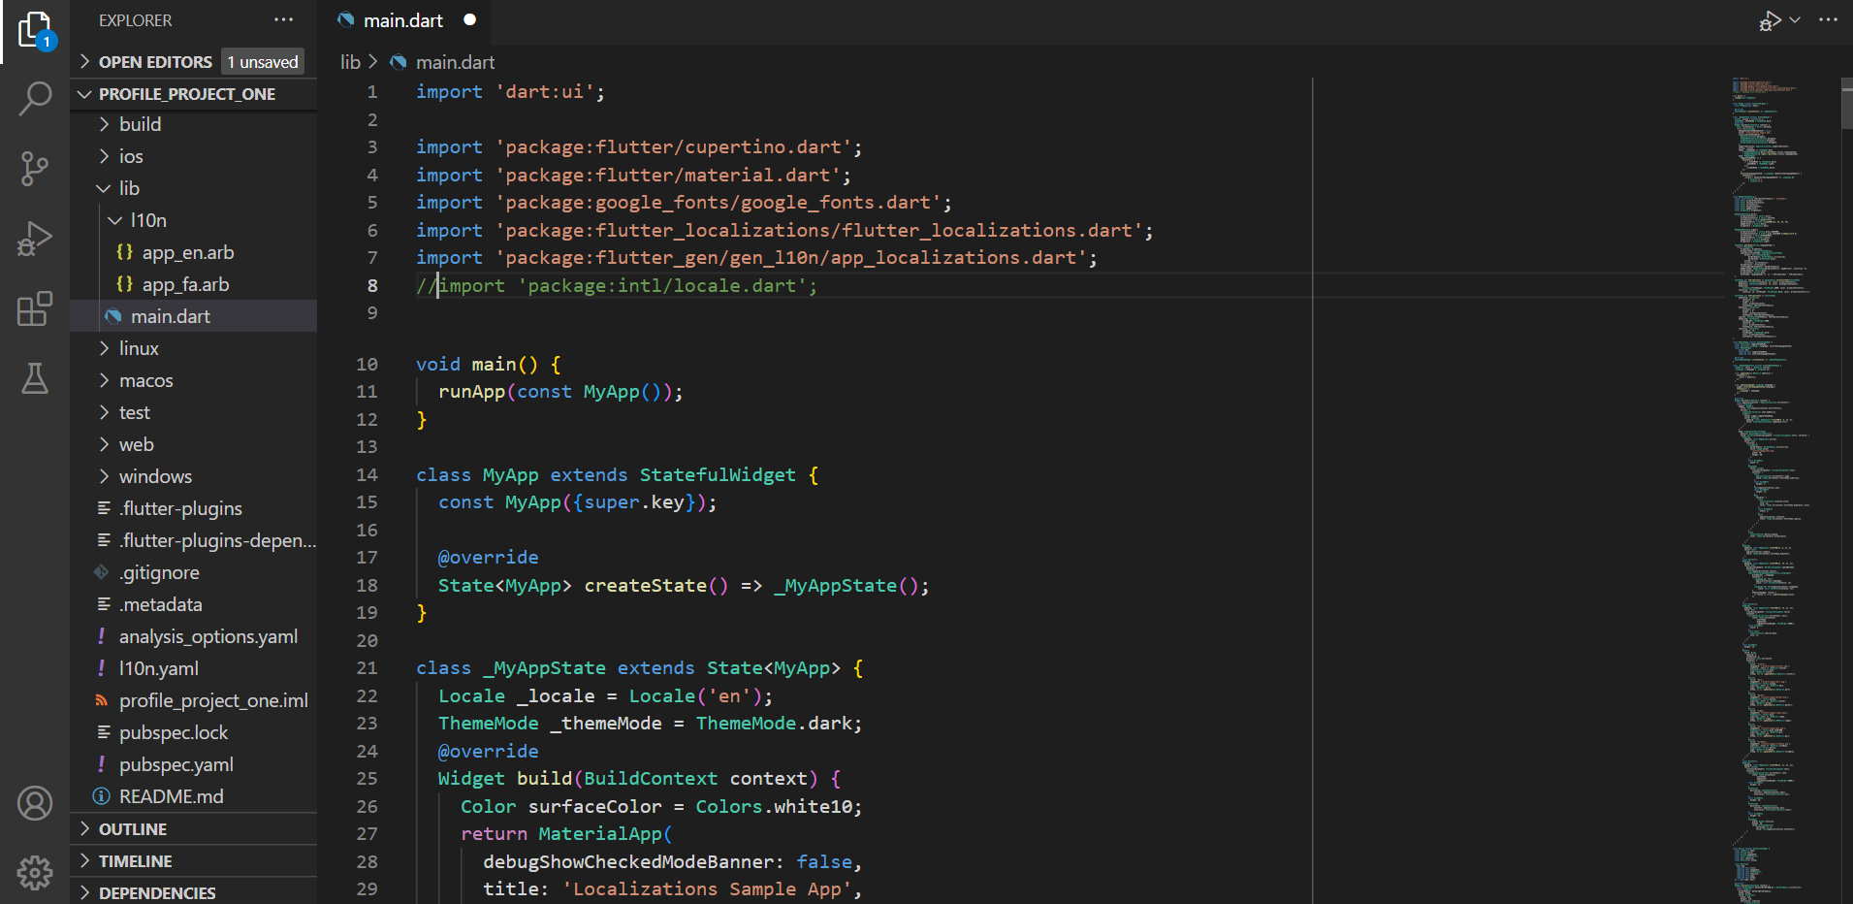
Task: Click 'StatefulWidget' in line 14
Action: [717, 475]
